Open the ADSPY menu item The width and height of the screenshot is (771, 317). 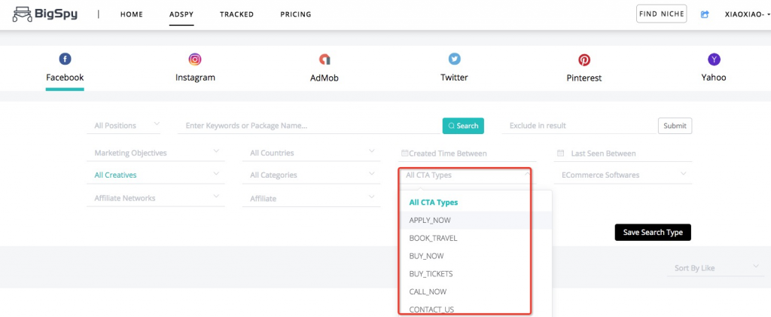[181, 14]
